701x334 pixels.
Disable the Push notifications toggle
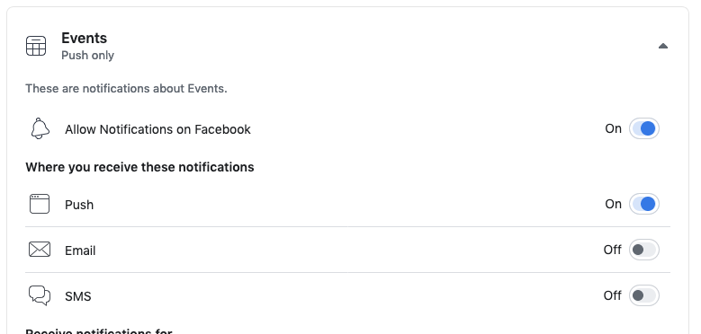point(643,204)
